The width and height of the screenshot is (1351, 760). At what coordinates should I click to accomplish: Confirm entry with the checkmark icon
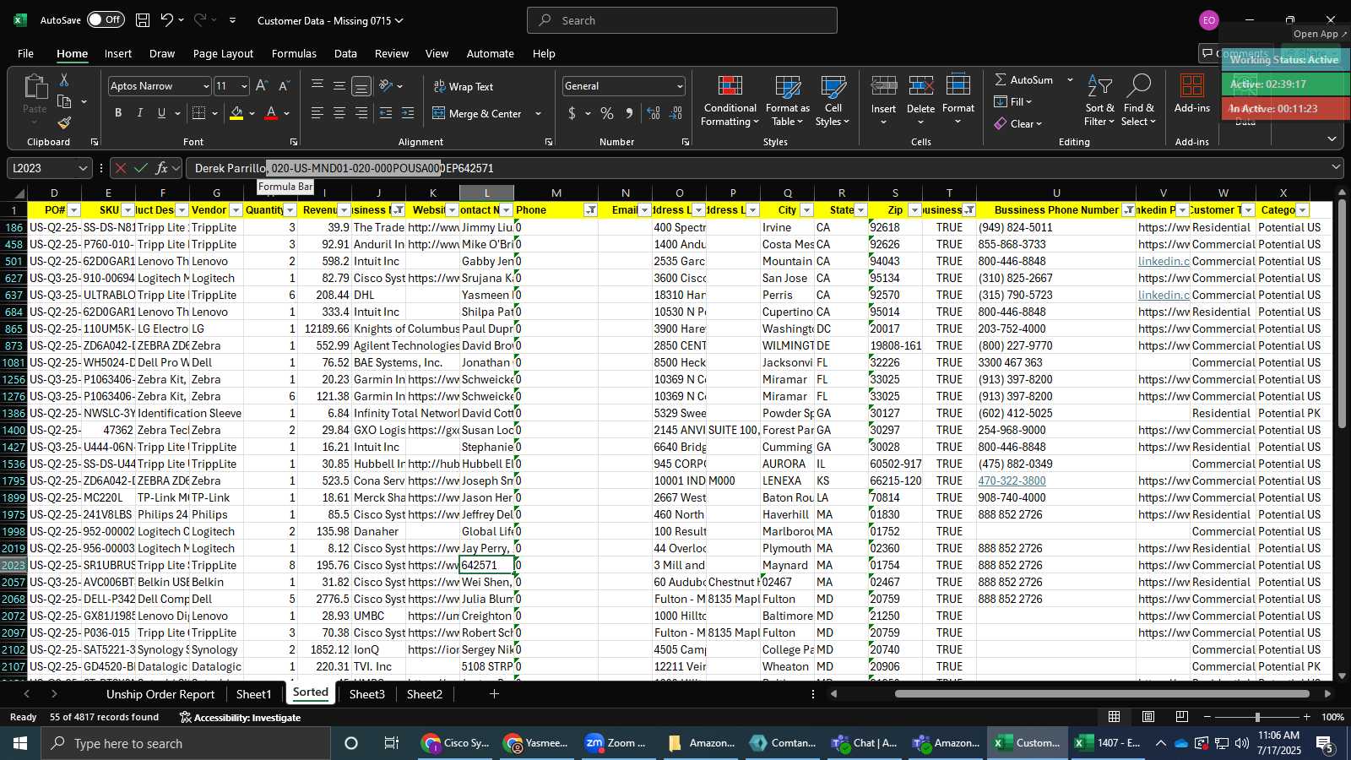141,168
